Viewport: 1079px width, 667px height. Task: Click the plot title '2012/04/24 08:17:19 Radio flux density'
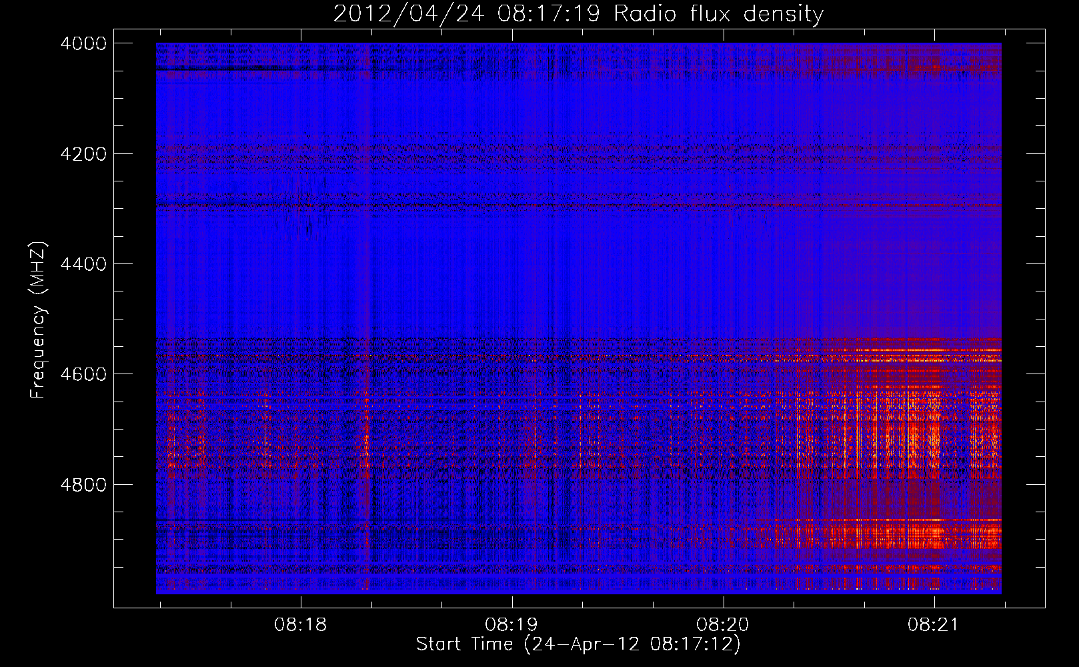point(578,13)
